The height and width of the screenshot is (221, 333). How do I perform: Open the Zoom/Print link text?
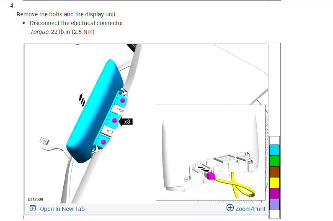[x=250, y=209]
